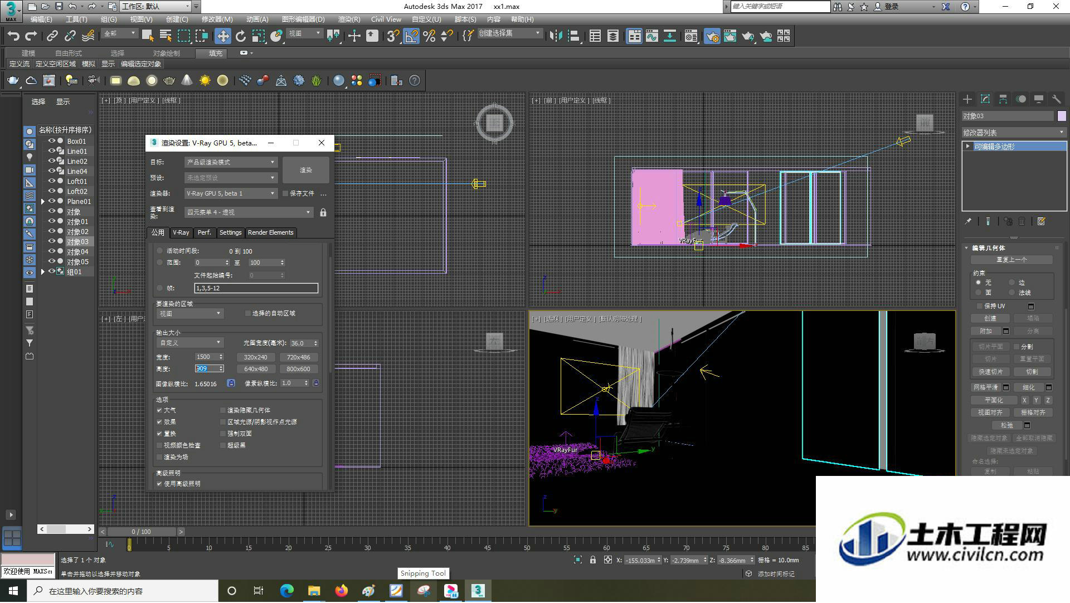Uncheck the 效果 effects option
The height and width of the screenshot is (603, 1070).
tap(159, 422)
